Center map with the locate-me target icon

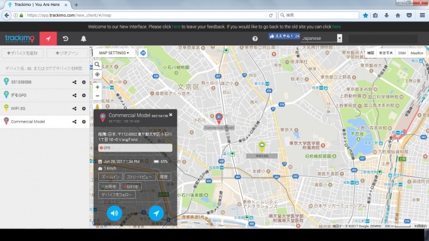click(x=97, y=74)
